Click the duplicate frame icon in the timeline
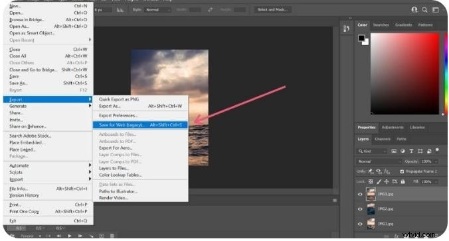This screenshot has width=449, height=241. pyautogui.click(x=102, y=236)
